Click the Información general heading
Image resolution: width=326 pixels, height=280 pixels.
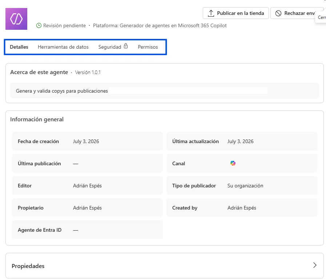pyautogui.click(x=37, y=119)
